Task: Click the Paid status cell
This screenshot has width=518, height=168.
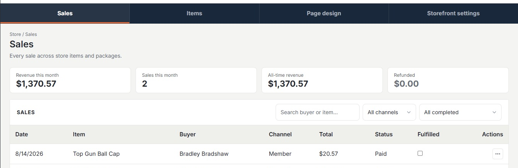Action: click(381, 154)
